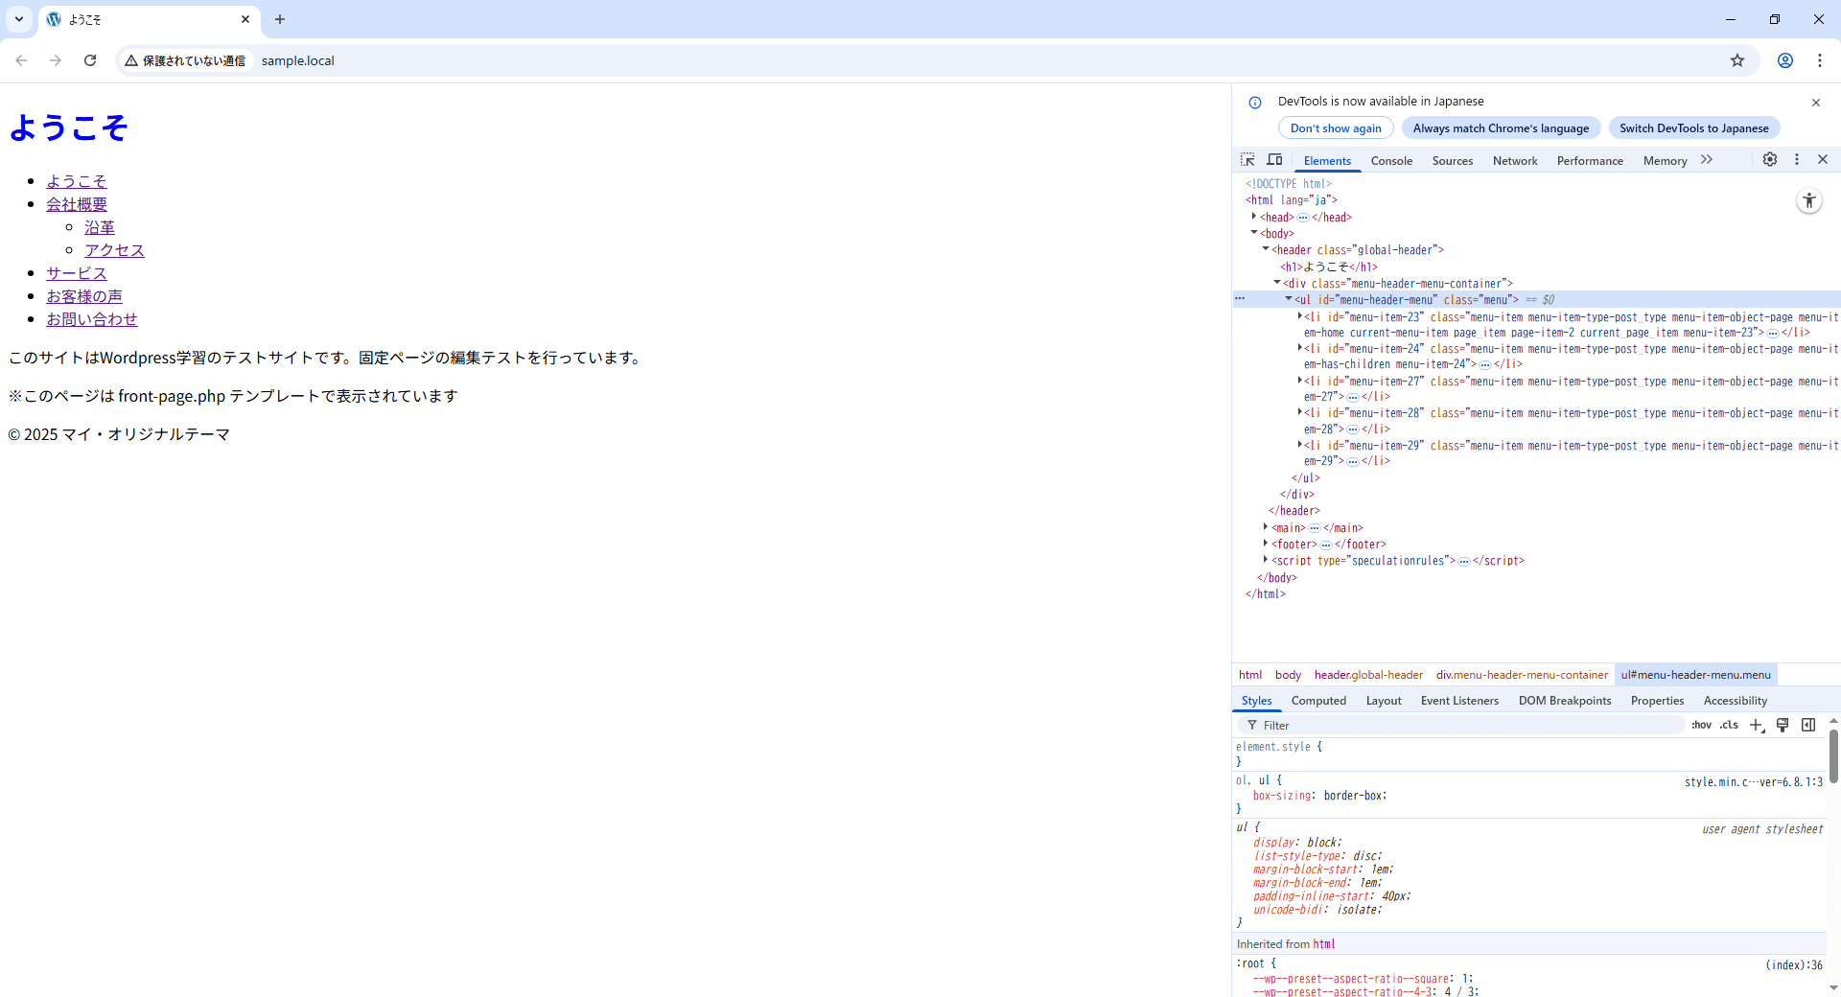Go back in browser history

tap(21, 60)
